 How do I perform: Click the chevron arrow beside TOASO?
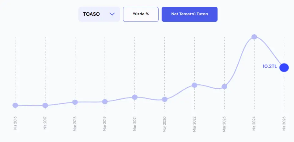click(112, 14)
